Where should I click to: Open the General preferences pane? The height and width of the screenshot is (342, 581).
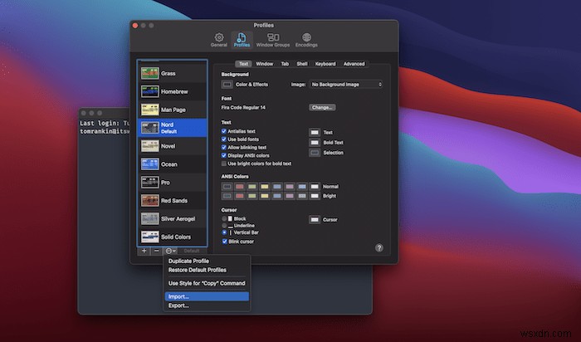point(219,39)
